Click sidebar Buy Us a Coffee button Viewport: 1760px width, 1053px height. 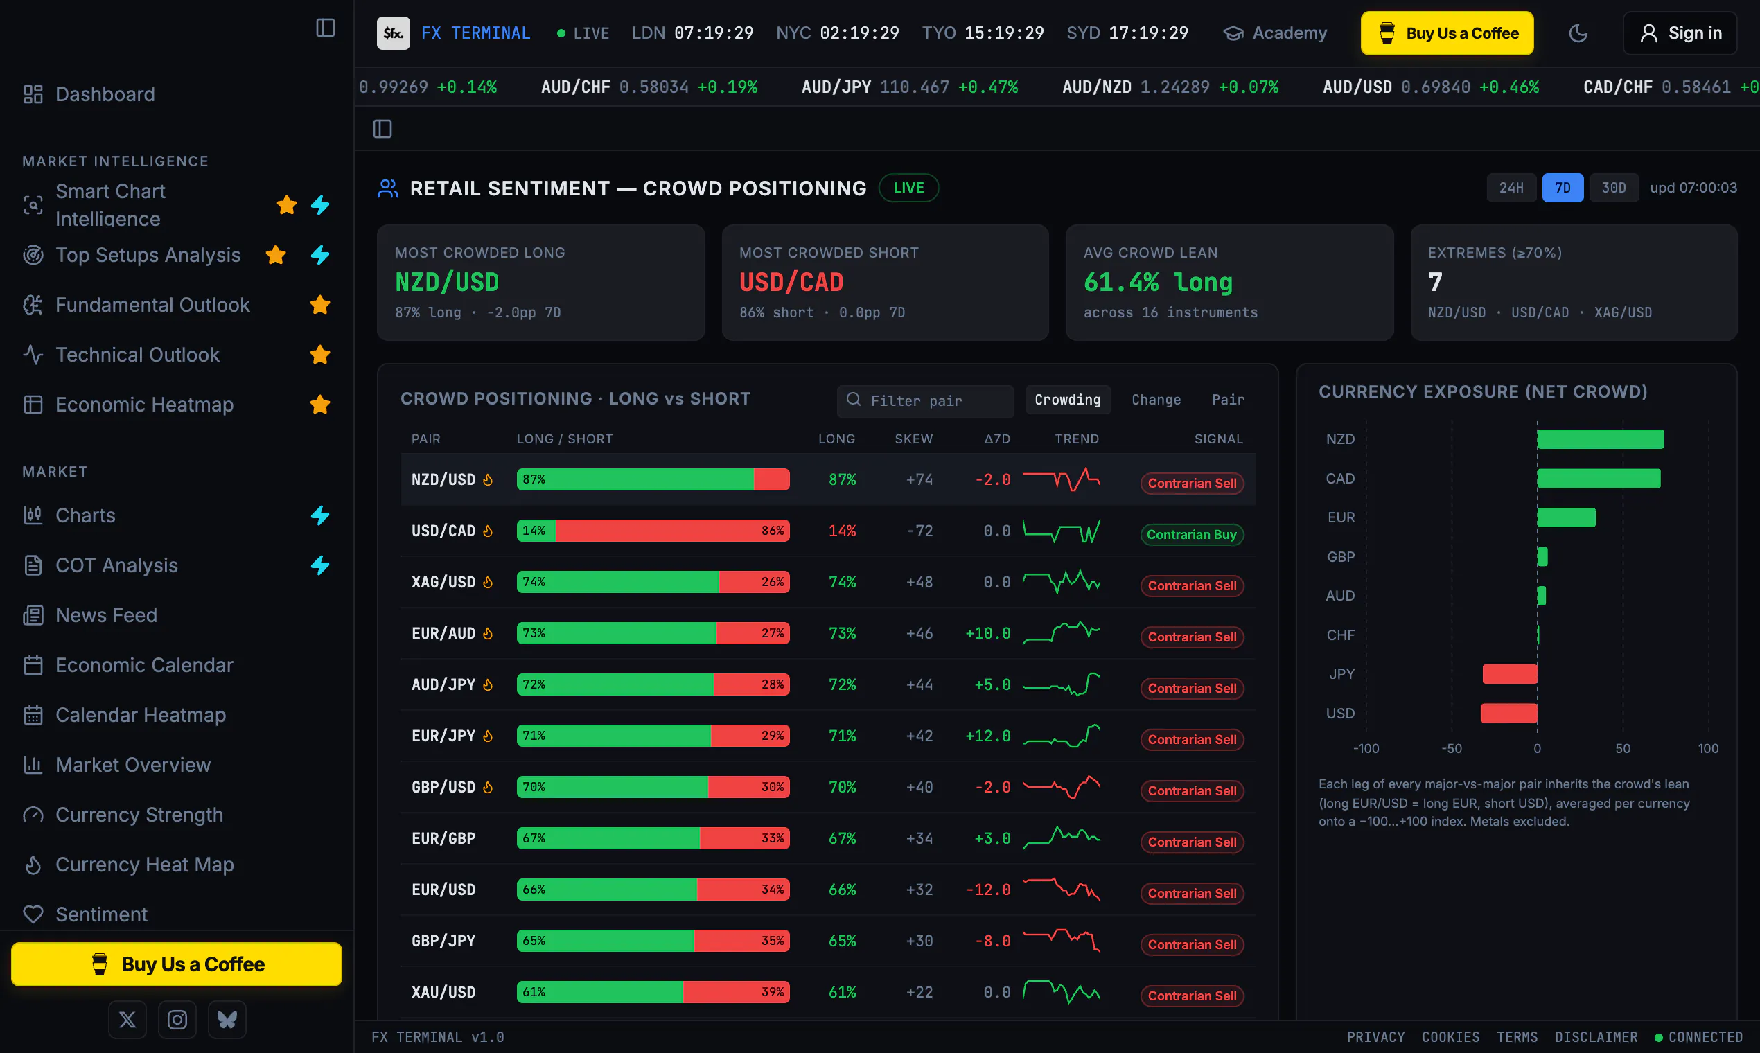click(x=177, y=964)
